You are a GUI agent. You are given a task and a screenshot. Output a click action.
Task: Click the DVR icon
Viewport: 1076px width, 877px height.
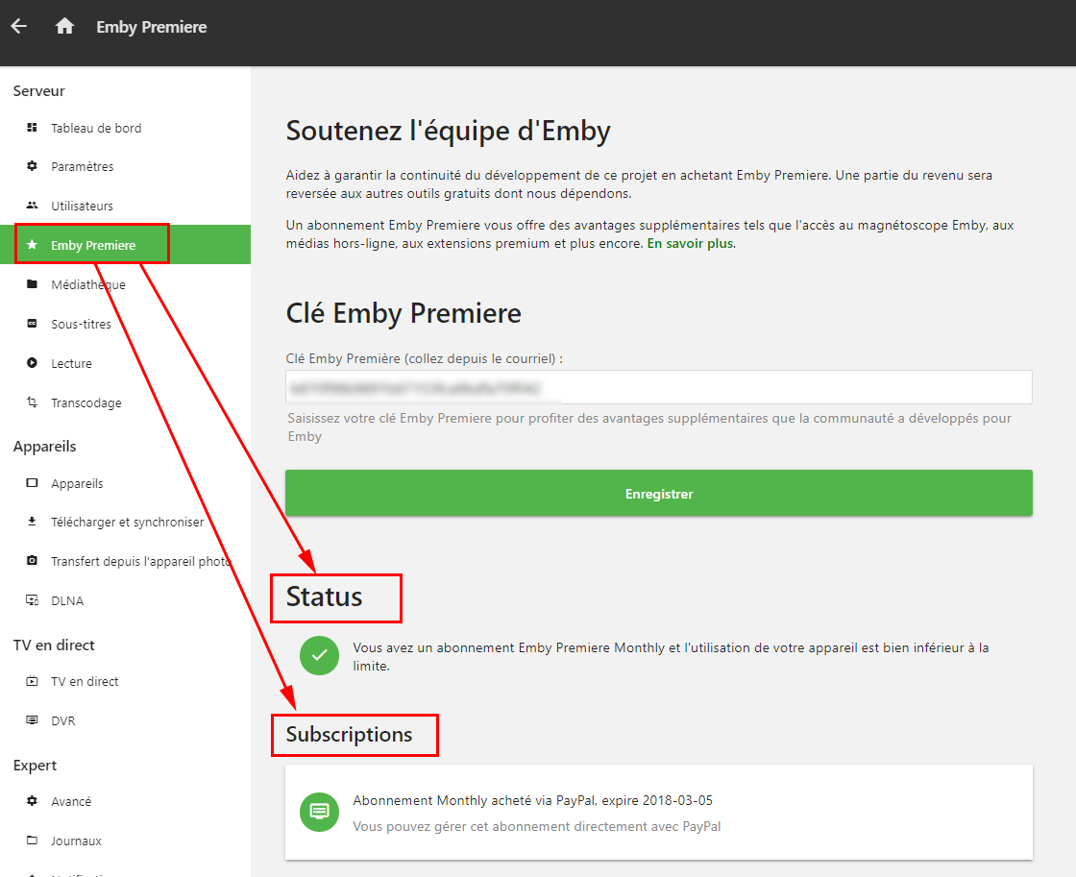point(32,720)
